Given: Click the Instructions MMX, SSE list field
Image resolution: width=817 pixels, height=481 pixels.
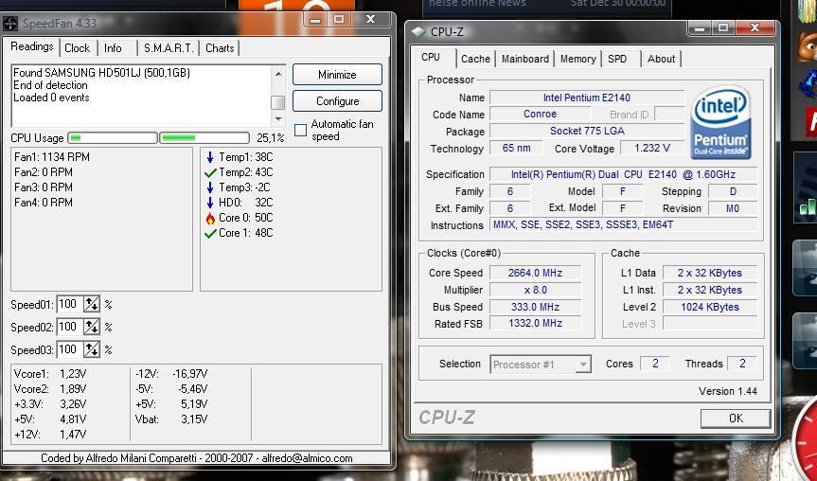Looking at the screenshot, I should coord(623,225).
